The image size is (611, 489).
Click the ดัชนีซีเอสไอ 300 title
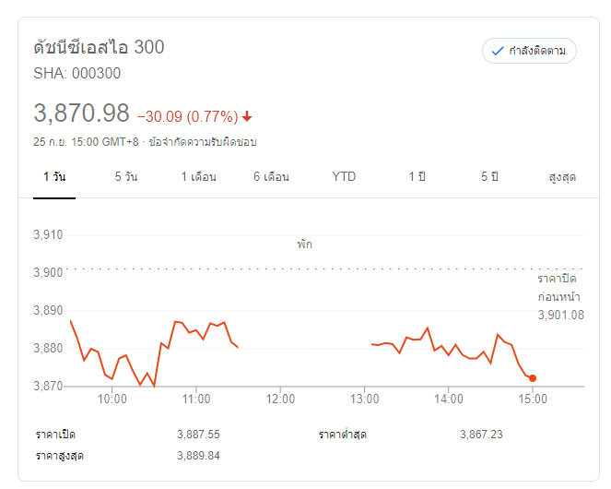(x=99, y=47)
